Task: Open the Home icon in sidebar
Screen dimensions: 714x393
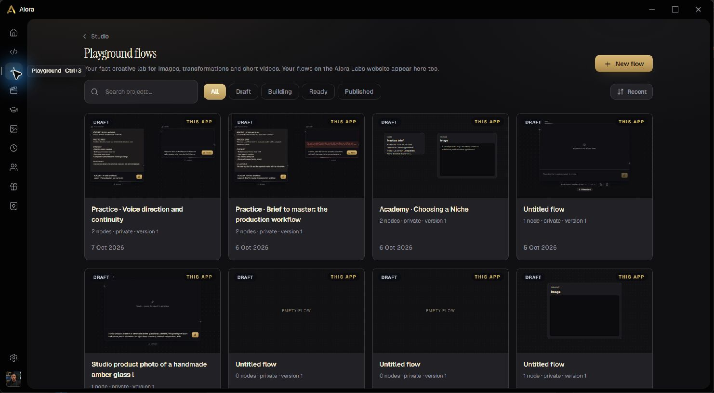Action: (x=13, y=33)
